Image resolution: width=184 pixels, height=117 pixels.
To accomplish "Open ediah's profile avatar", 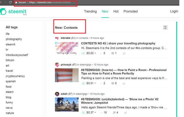I will [57, 94].
